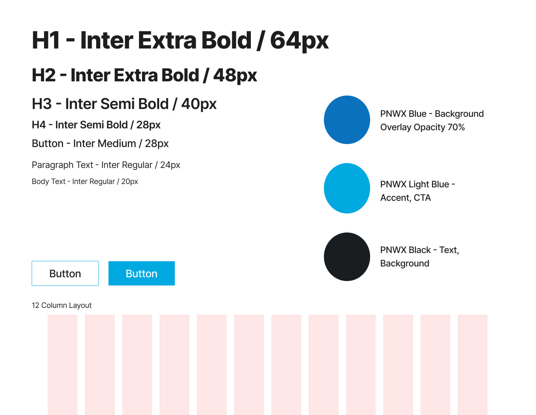536x415 pixels.
Task: Select the second pink column from the left
Action: click(100, 364)
